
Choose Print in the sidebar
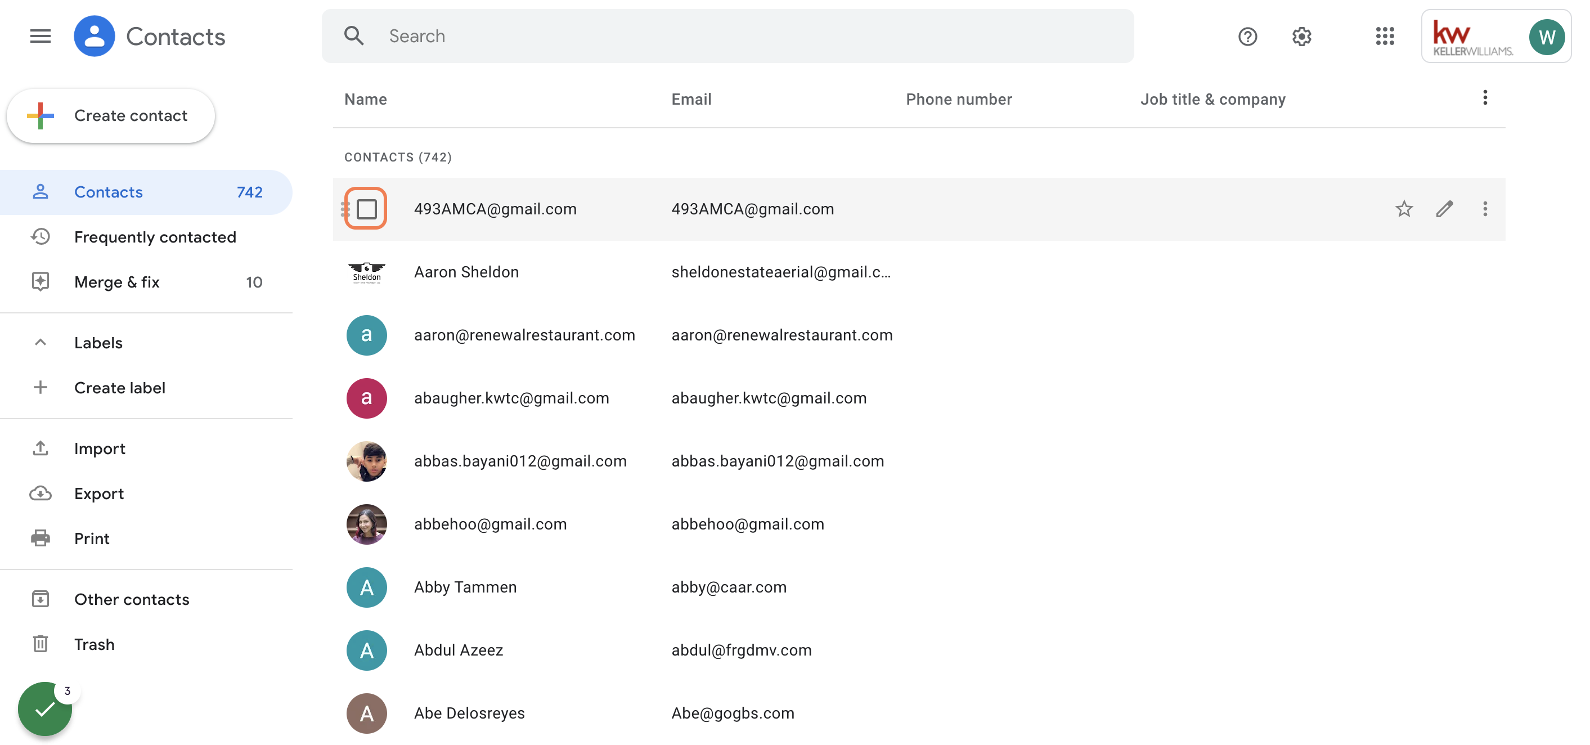(x=146, y=539)
